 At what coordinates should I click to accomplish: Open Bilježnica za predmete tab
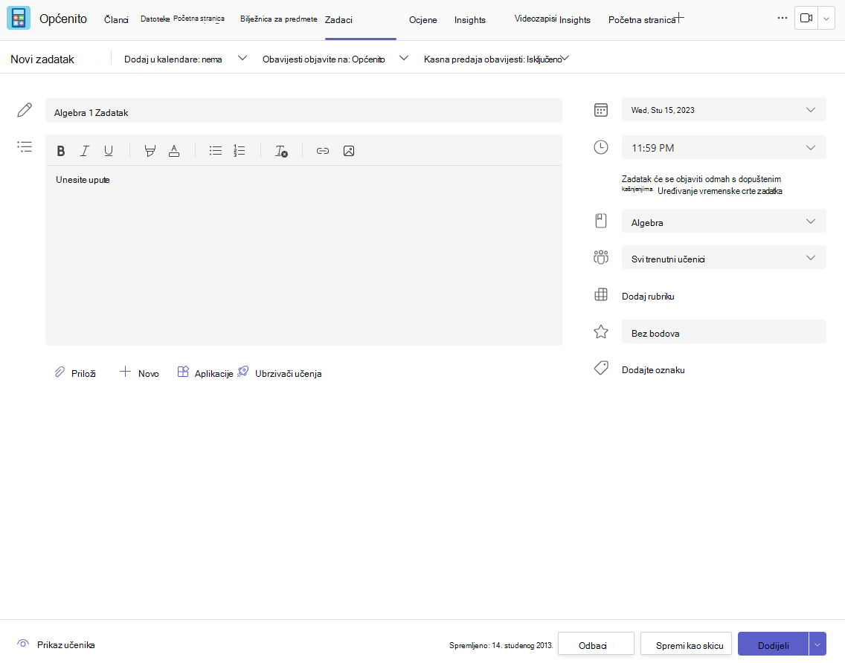point(279,19)
